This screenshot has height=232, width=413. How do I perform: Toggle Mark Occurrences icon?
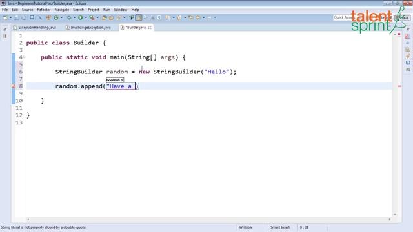(x=132, y=17)
